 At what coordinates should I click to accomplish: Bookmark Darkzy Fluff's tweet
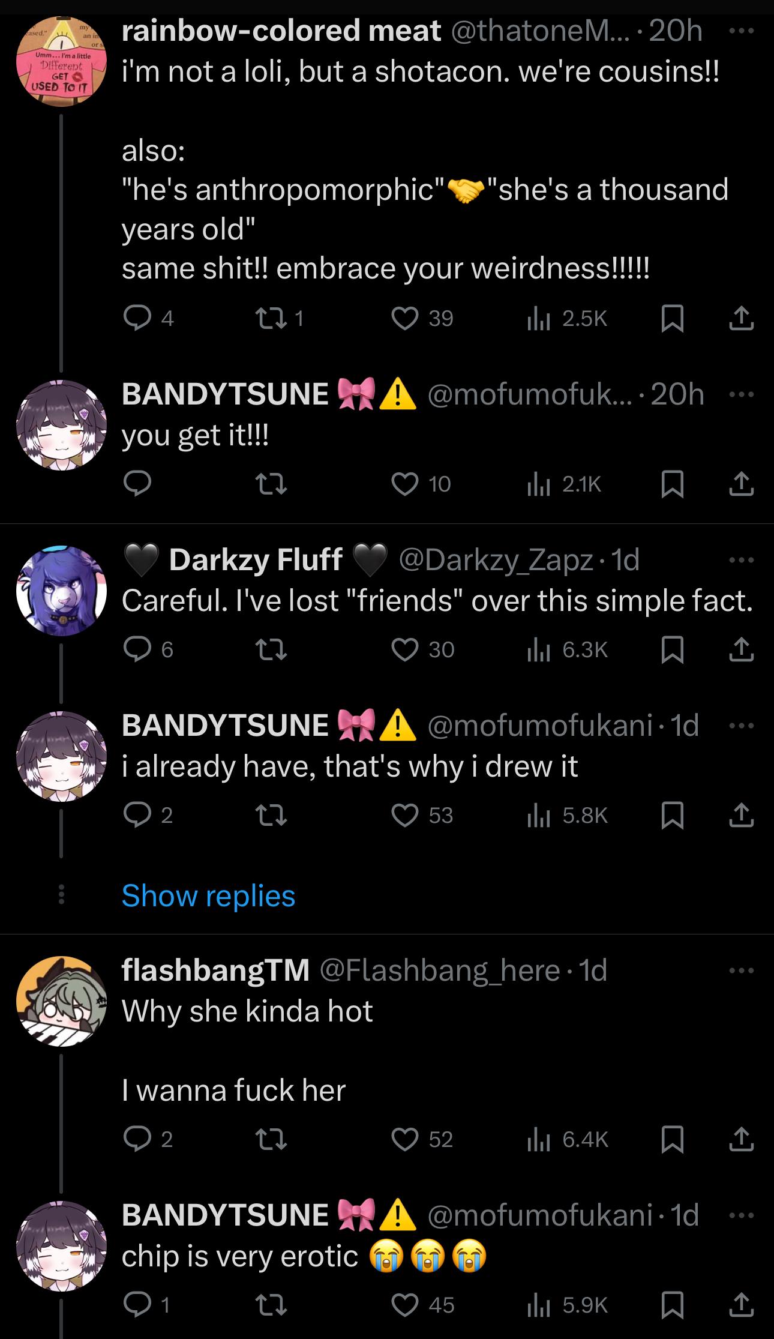click(x=672, y=649)
